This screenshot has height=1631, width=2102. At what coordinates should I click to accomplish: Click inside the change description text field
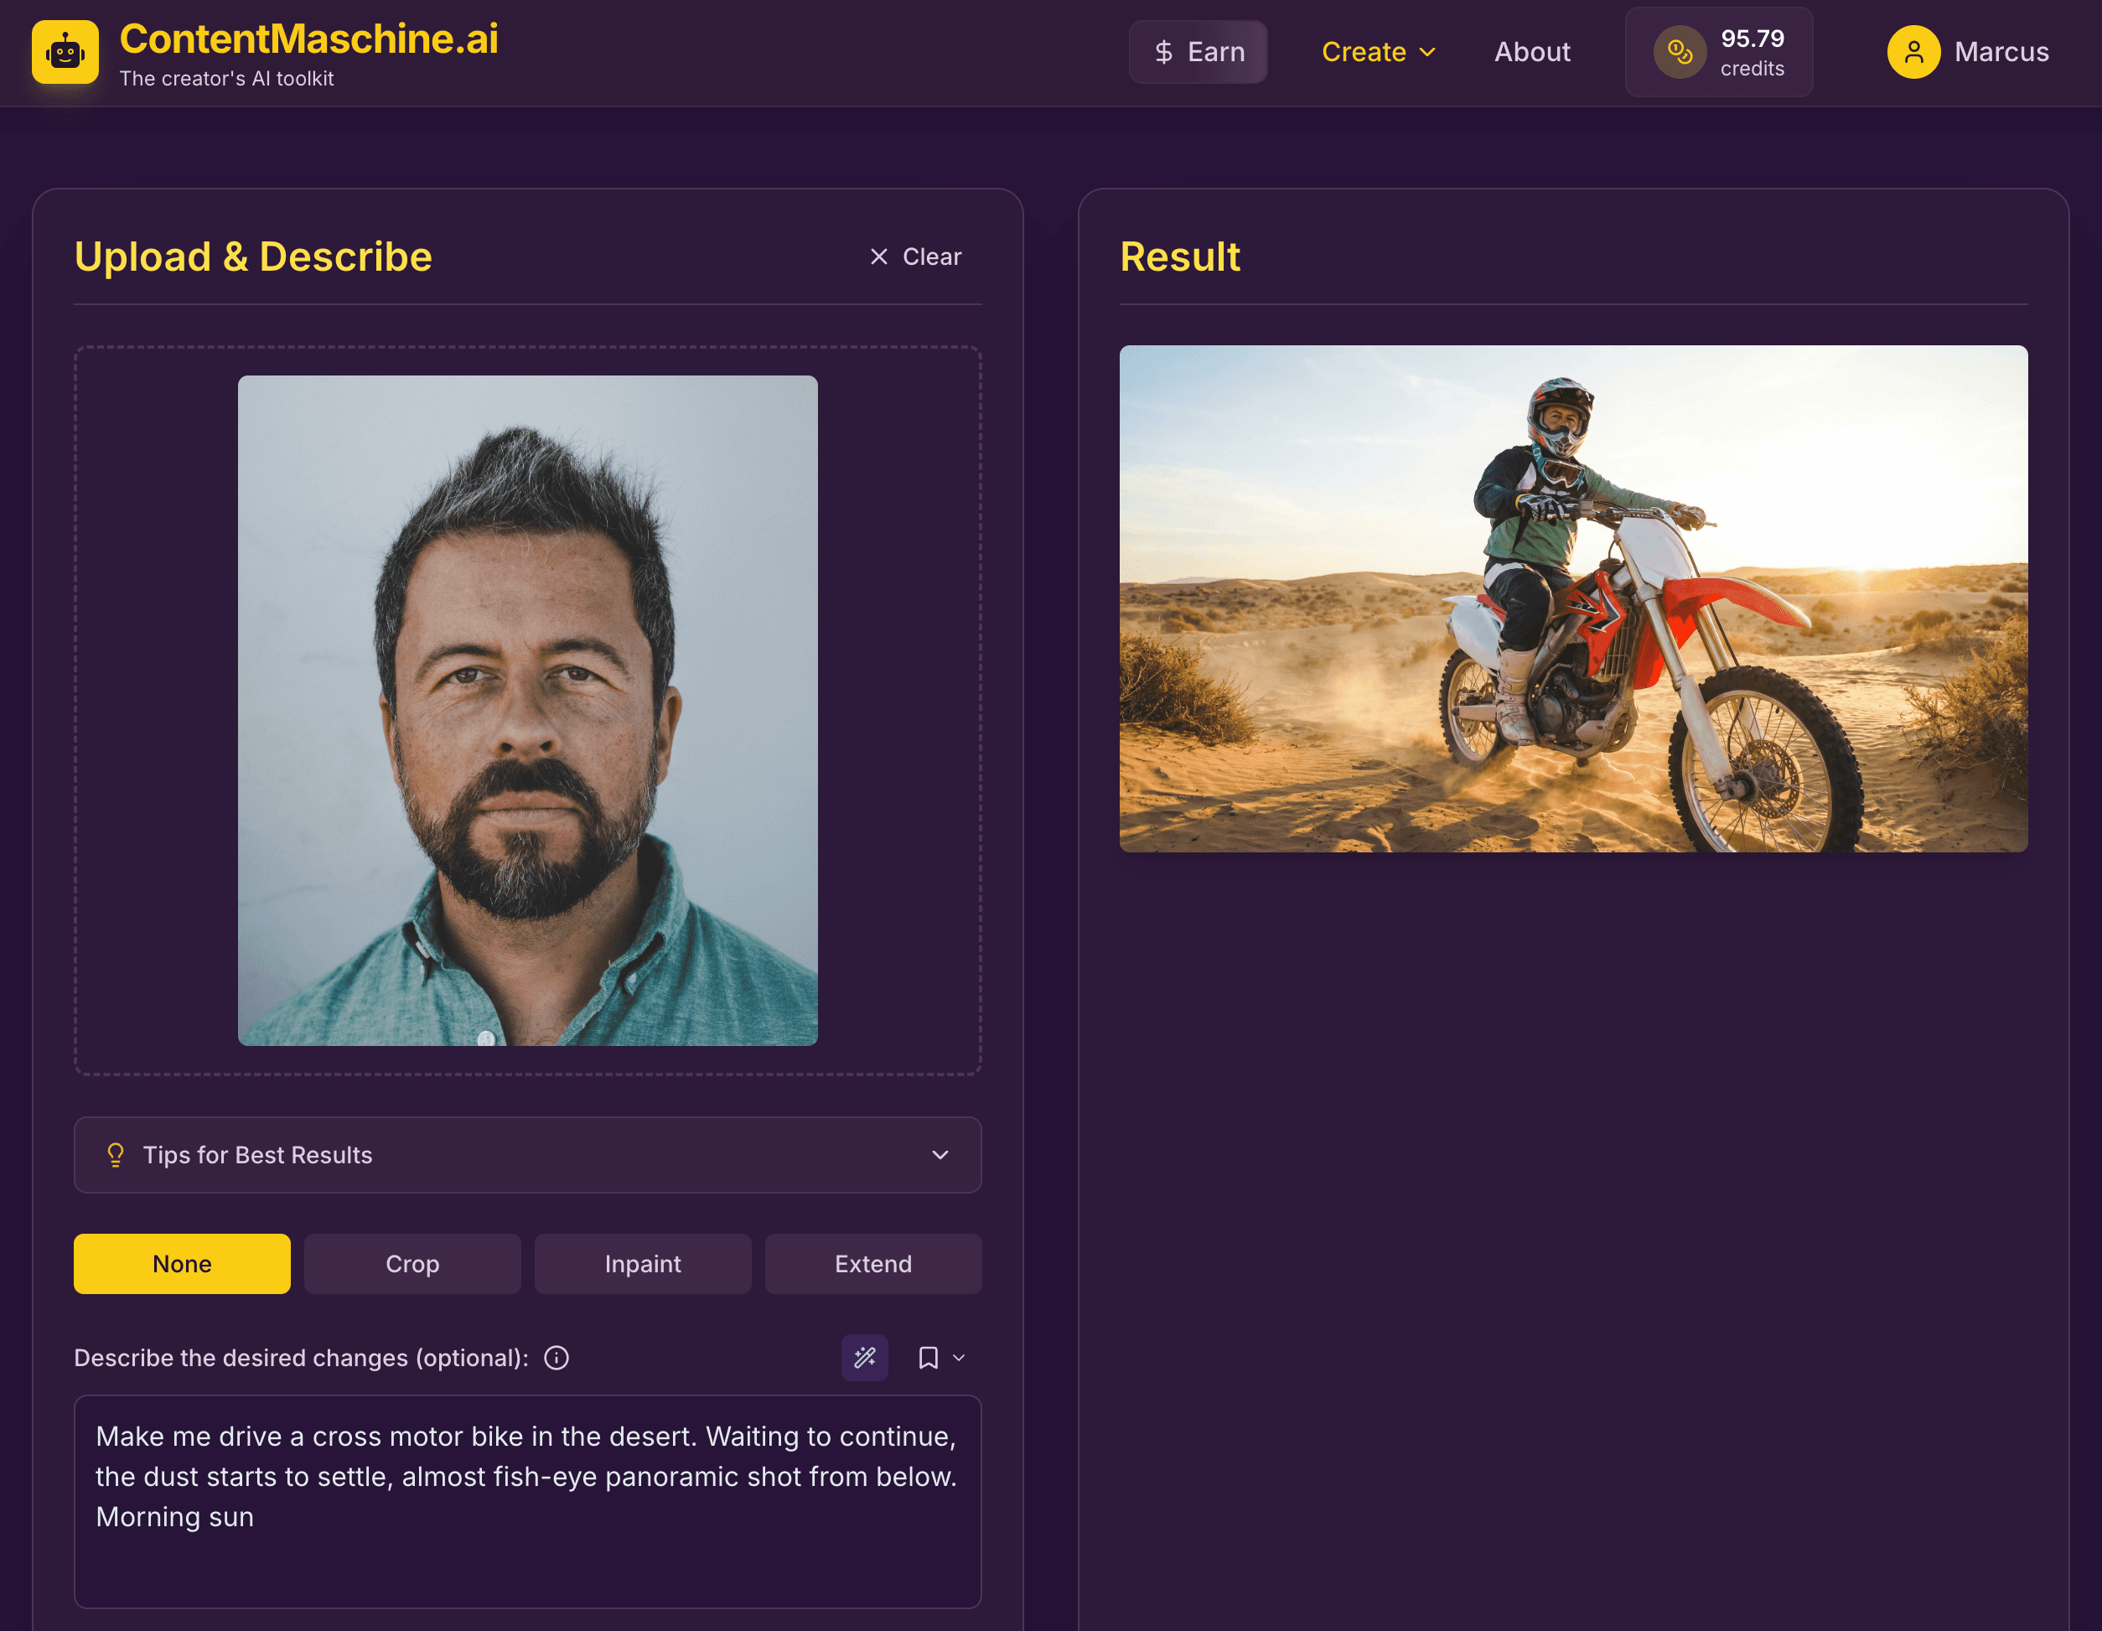point(527,1501)
